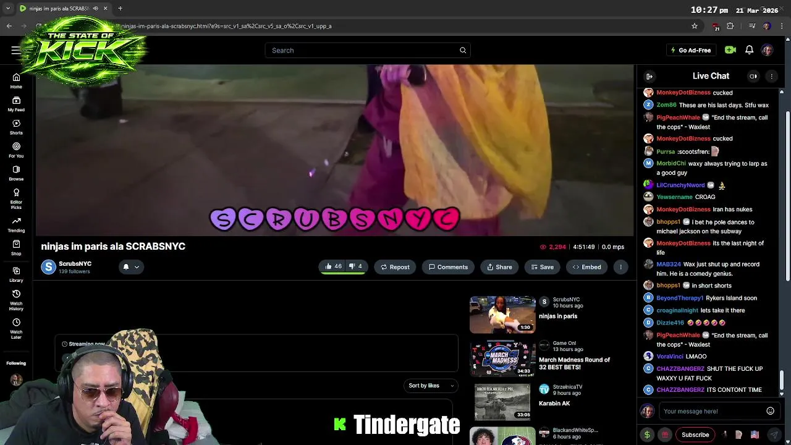Open Watch History in sidebar

coord(16,300)
